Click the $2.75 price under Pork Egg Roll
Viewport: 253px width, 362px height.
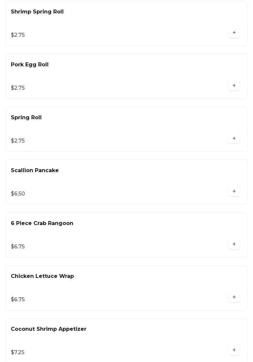[18, 88]
